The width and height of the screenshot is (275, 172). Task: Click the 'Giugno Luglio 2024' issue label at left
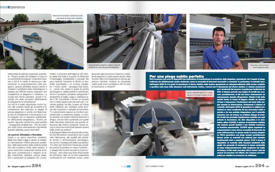click(21, 166)
